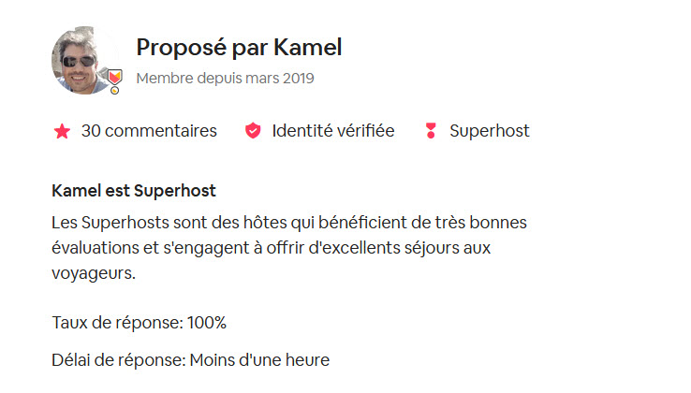The height and width of the screenshot is (393, 691).
Task: Click Kamel's host profile photo
Action: 82,59
